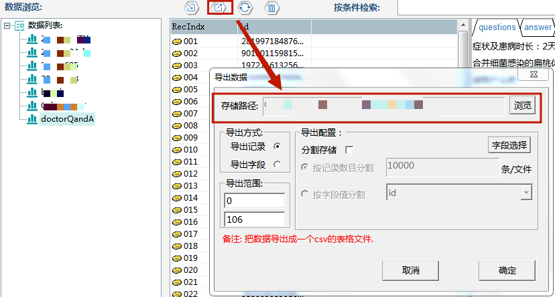Click the 按条件检索 search input field
Viewport: 555px width, 297px height.
tap(476, 7)
